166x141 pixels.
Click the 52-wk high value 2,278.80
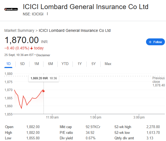[x=153, y=127]
